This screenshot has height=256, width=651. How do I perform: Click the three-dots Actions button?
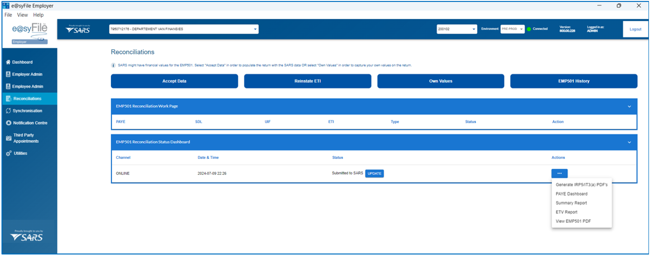pos(560,173)
